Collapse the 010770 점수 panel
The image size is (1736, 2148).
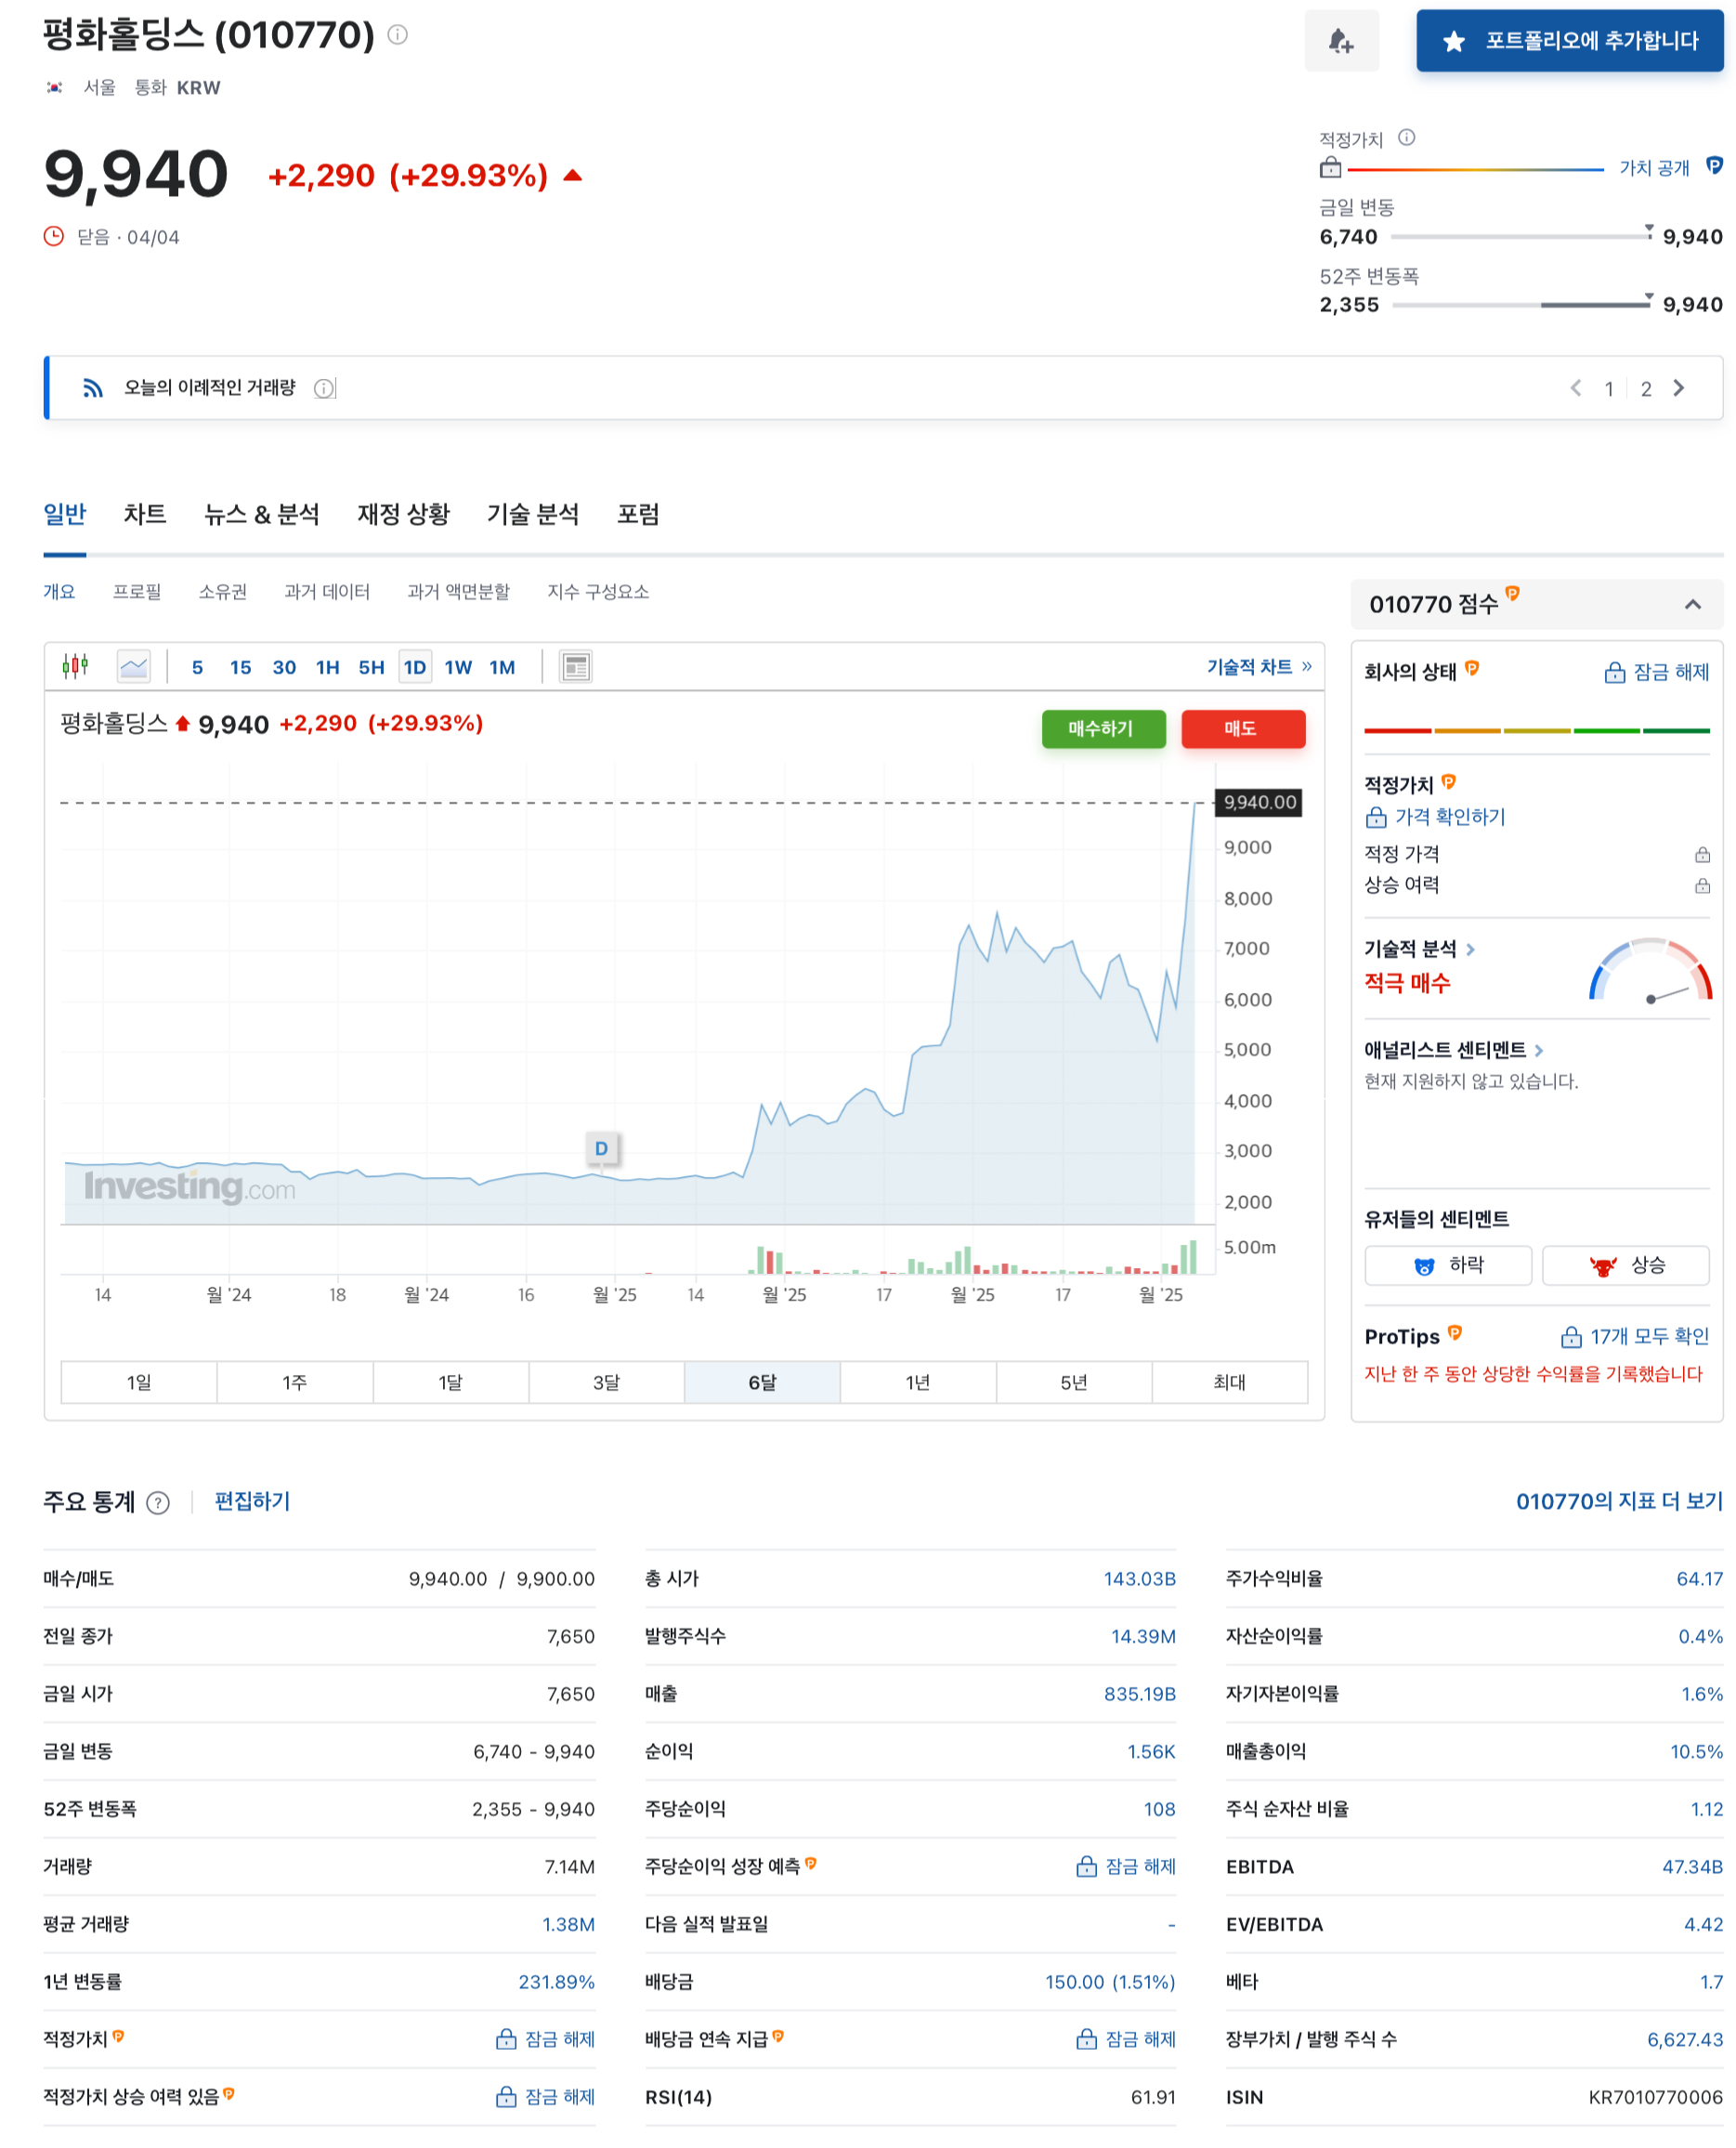tap(1692, 604)
